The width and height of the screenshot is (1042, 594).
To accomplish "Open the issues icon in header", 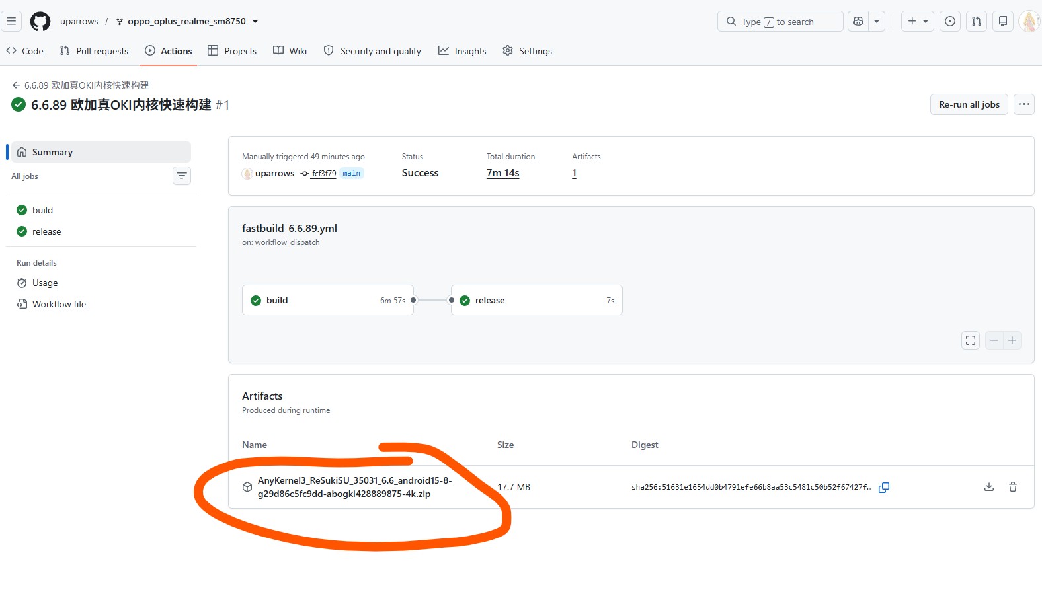I will (950, 21).
